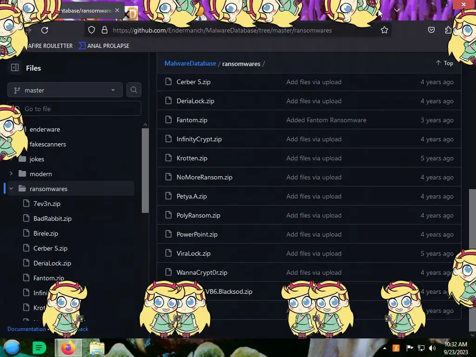476x357 pixels.
Task: Click the GitHub URL address bar
Action: (222, 30)
